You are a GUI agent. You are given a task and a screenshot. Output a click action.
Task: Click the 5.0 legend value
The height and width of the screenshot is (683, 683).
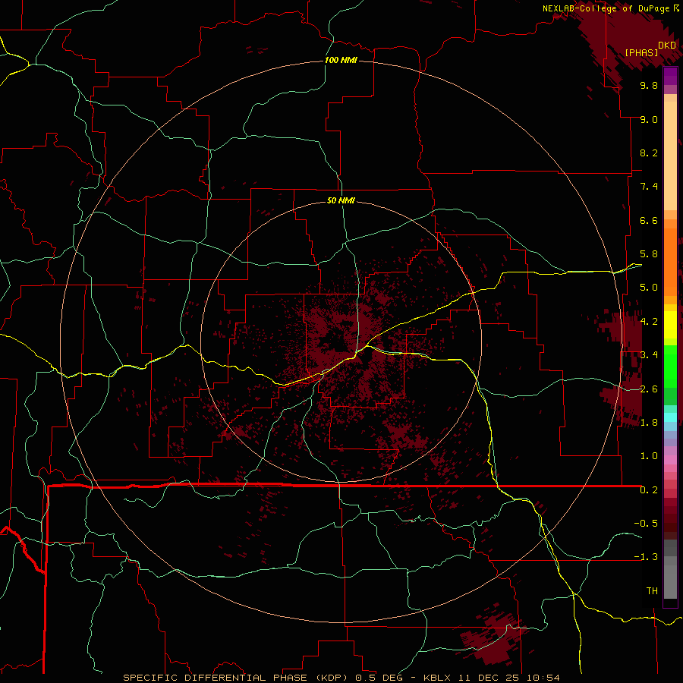[649, 288]
